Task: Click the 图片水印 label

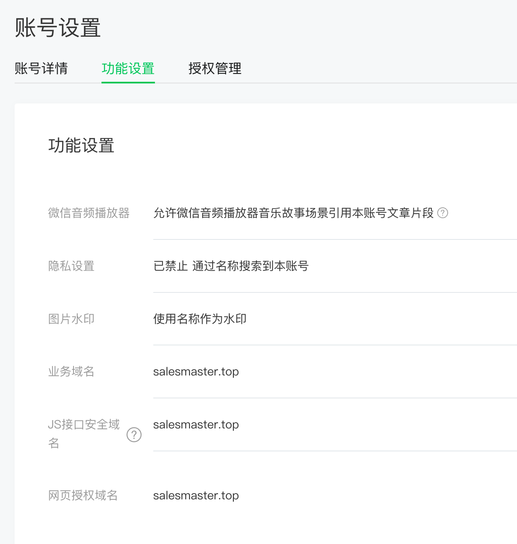Action: click(x=71, y=319)
